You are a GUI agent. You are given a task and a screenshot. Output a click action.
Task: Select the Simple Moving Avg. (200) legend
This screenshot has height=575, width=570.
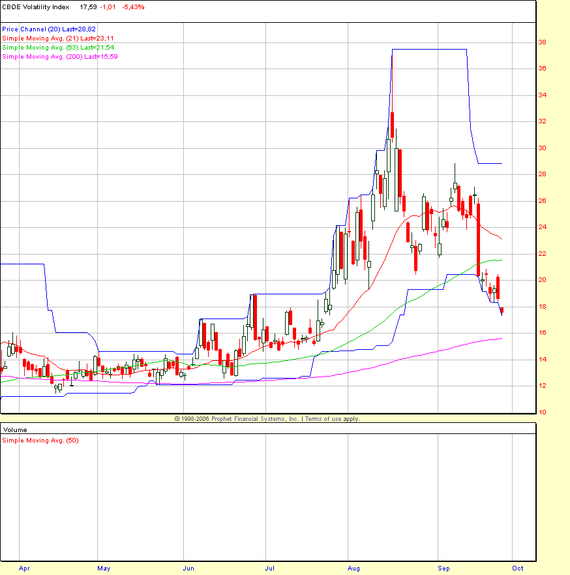coord(60,57)
